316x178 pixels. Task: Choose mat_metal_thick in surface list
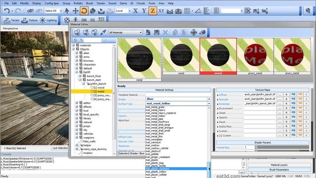click(x=155, y=133)
